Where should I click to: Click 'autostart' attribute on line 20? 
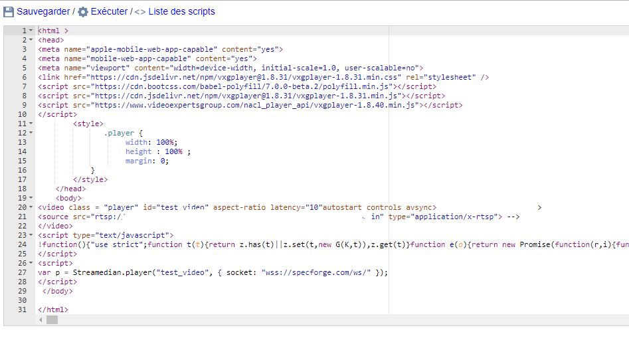(342, 207)
